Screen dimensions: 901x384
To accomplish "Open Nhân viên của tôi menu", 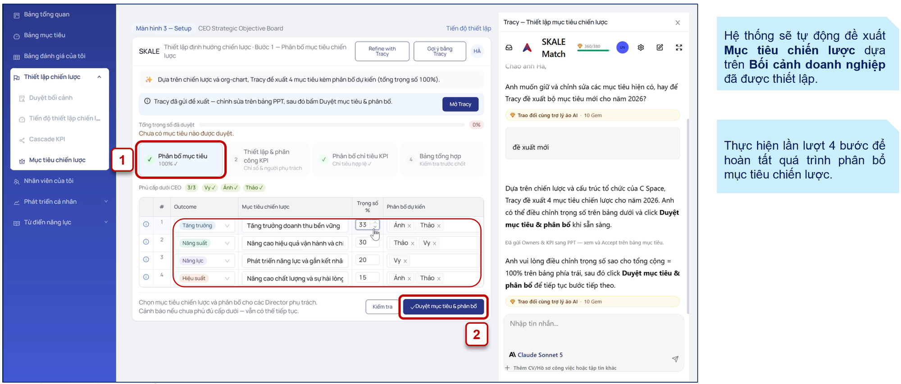I will point(48,181).
